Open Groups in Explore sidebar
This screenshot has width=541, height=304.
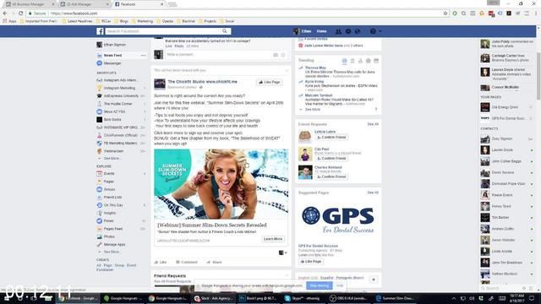[109, 189]
